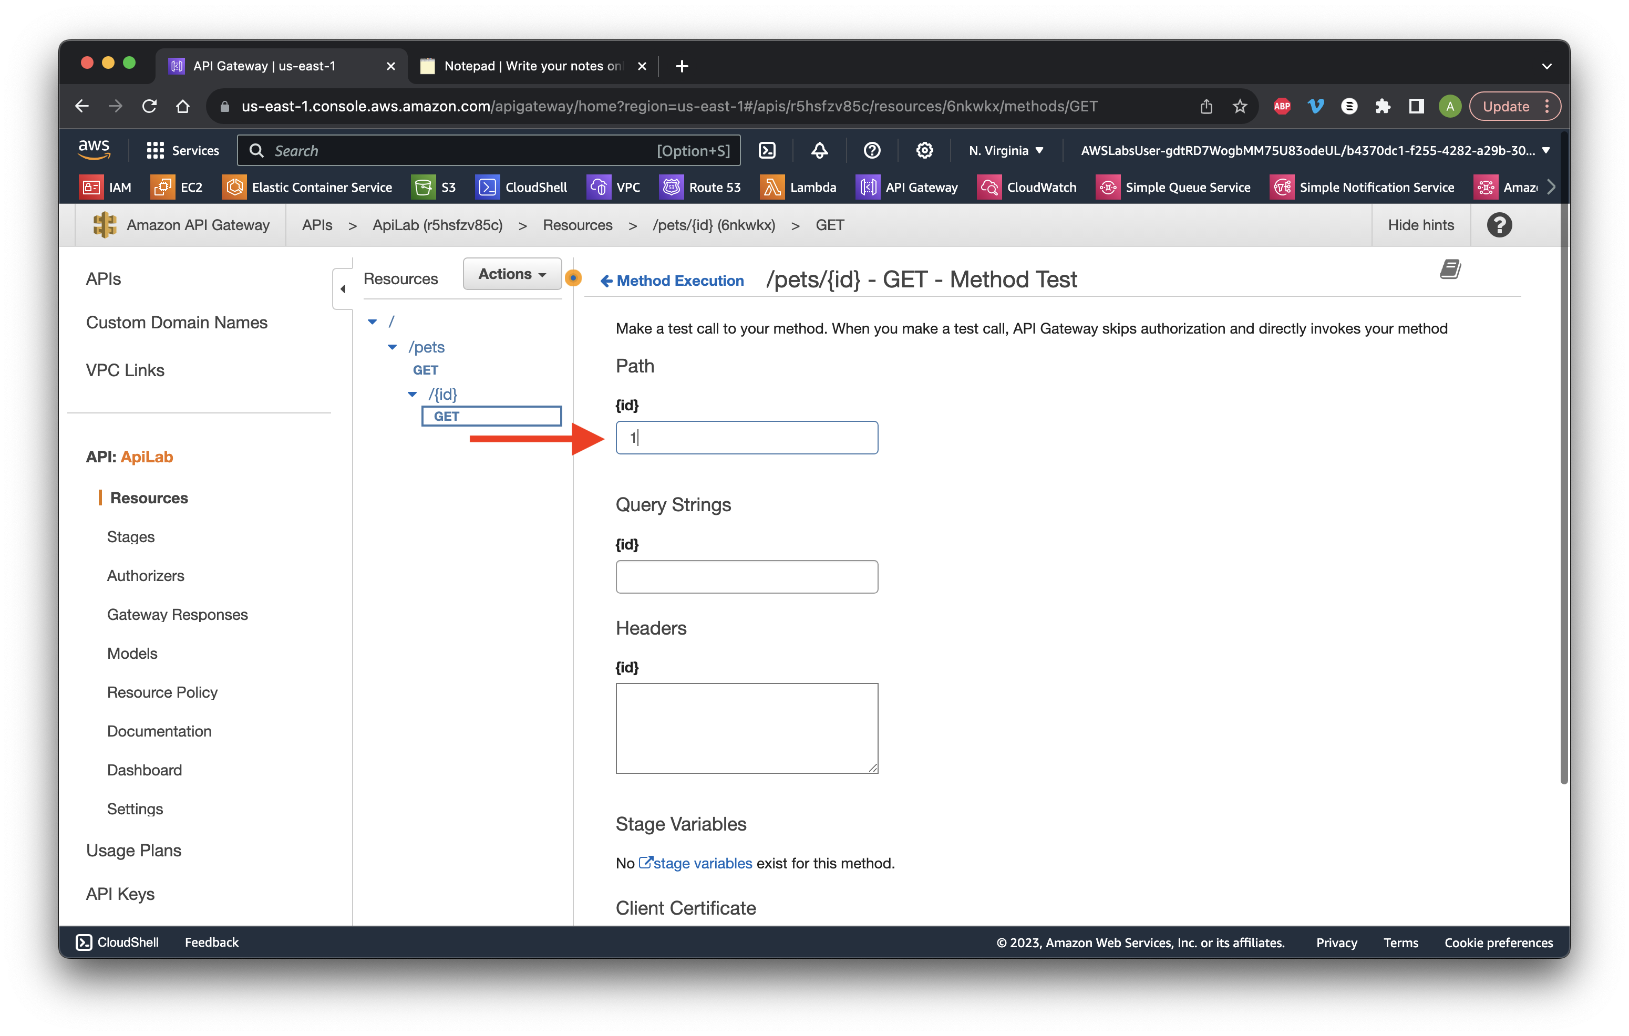Image resolution: width=1629 pixels, height=1036 pixels.
Task: Open Simple Notification Service shortcut
Action: (x=1363, y=188)
